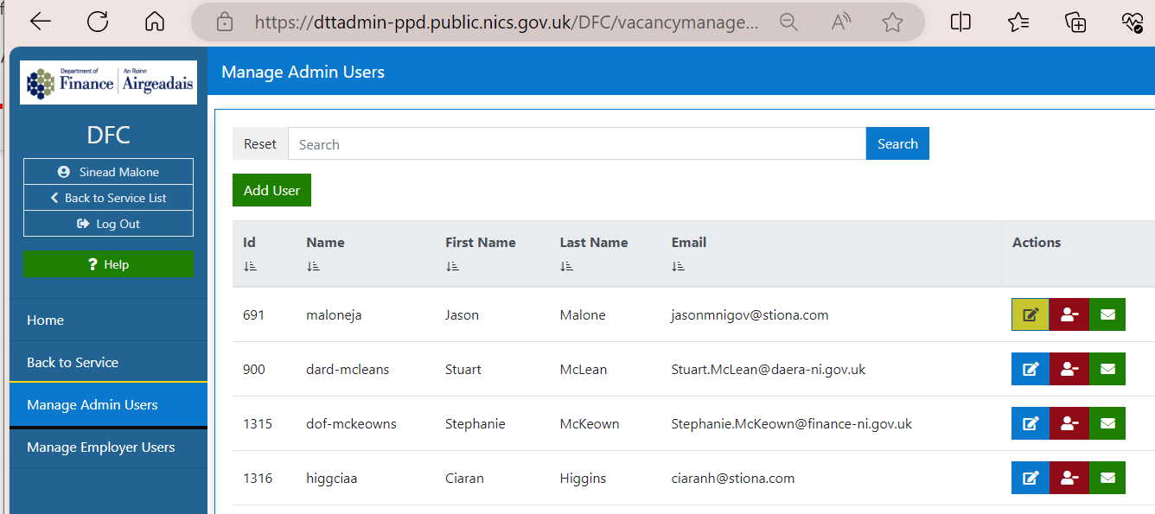Sort users by Last Name arrow
Screen dimensions: 1155x514
tap(567, 267)
